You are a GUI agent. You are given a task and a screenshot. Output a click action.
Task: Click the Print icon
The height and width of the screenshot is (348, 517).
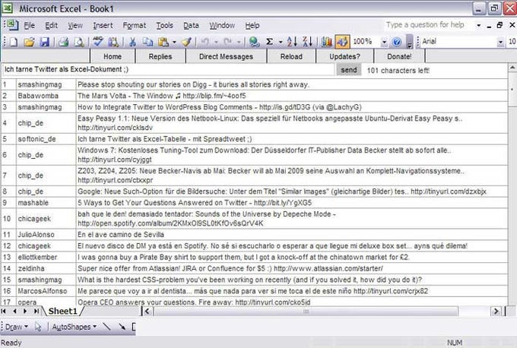(x=63, y=42)
